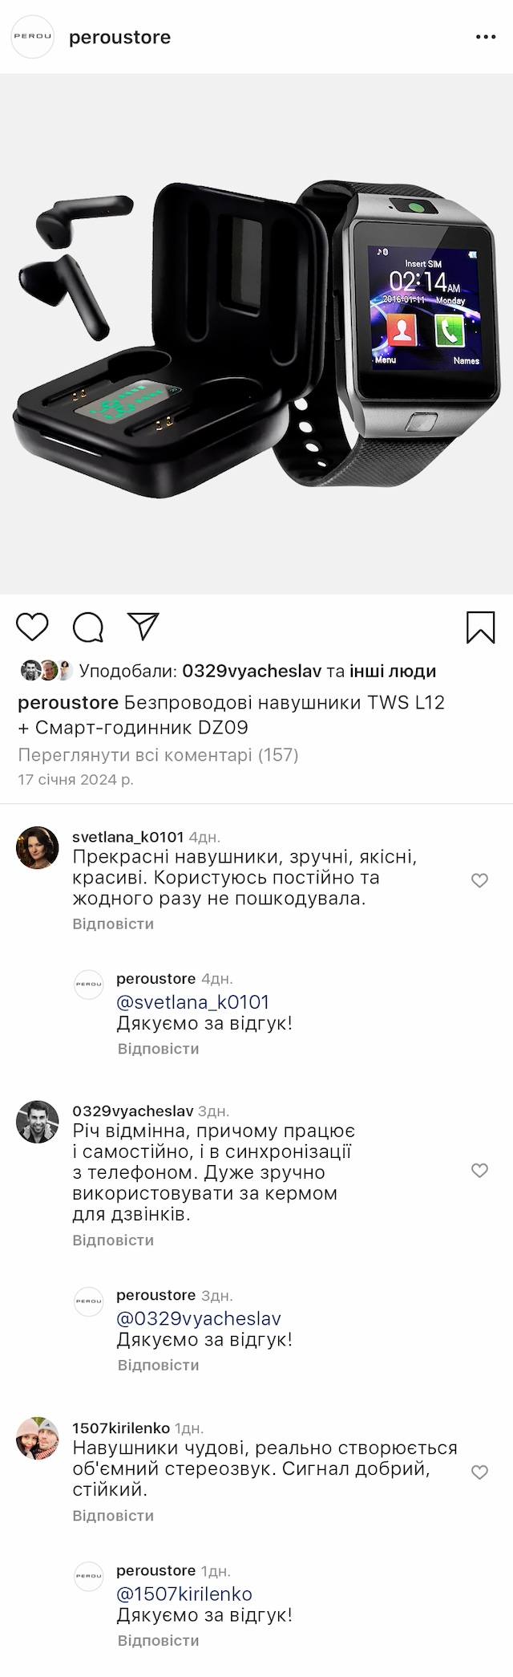This screenshot has height=1677, width=513.
Task: Expand all 157 comments
Action: tap(158, 754)
